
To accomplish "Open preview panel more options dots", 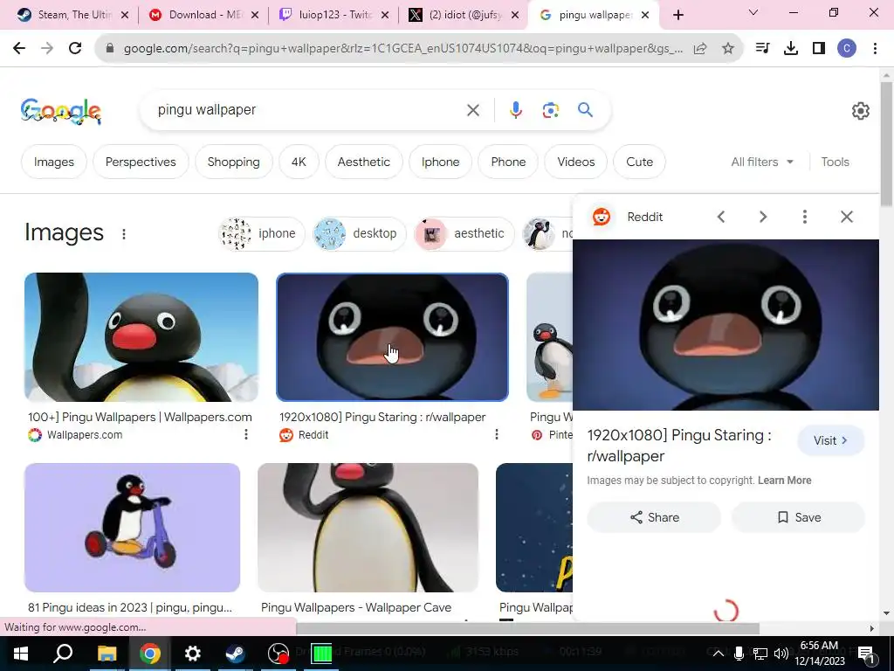I will pyautogui.click(x=804, y=217).
